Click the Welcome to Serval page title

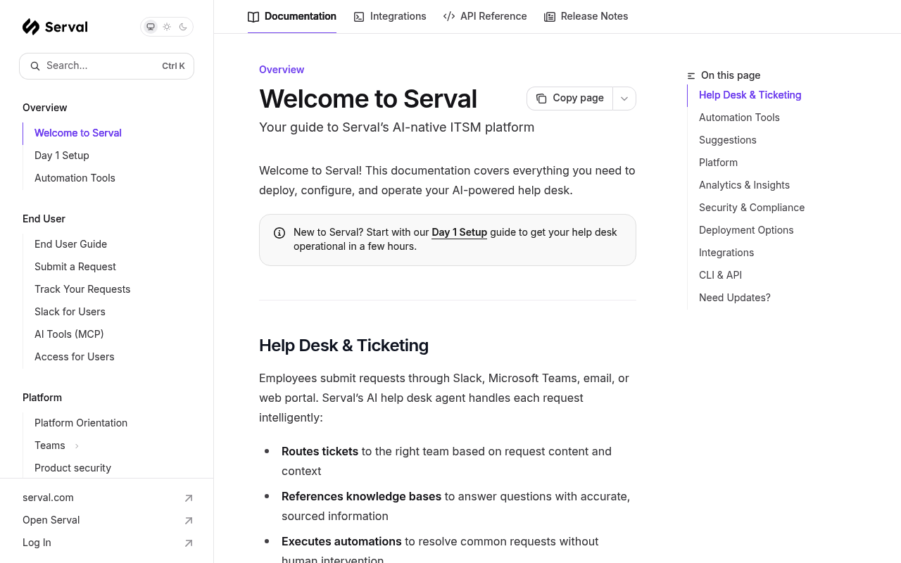click(x=368, y=99)
